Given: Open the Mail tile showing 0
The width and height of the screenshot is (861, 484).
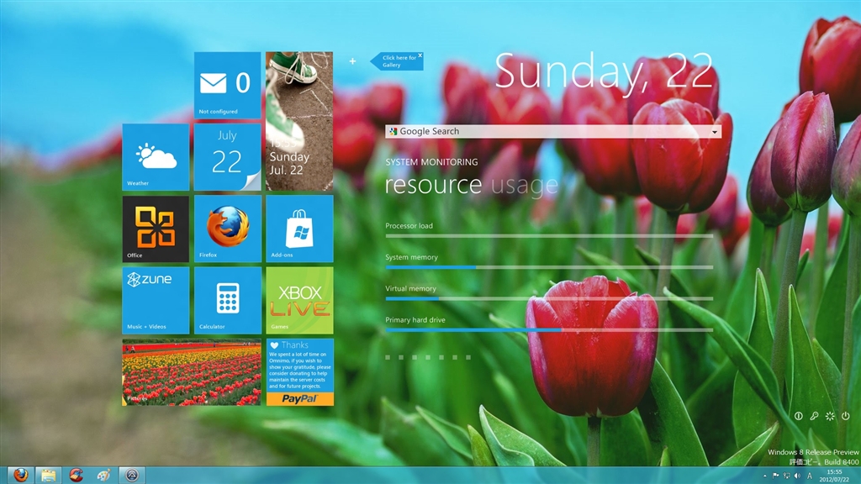Looking at the screenshot, I should [x=227, y=85].
